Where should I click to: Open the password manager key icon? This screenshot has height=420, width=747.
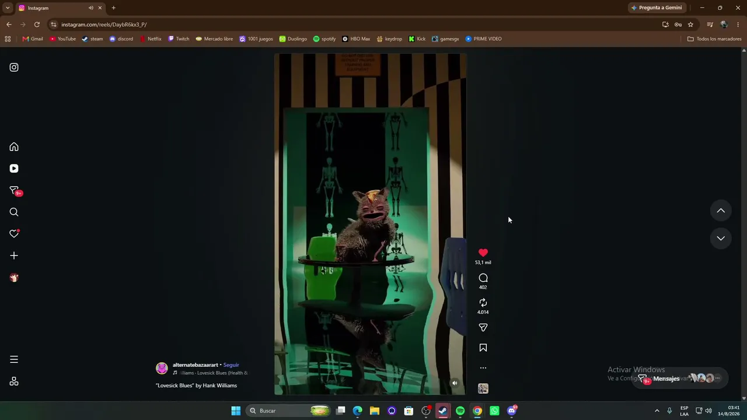tap(678, 24)
